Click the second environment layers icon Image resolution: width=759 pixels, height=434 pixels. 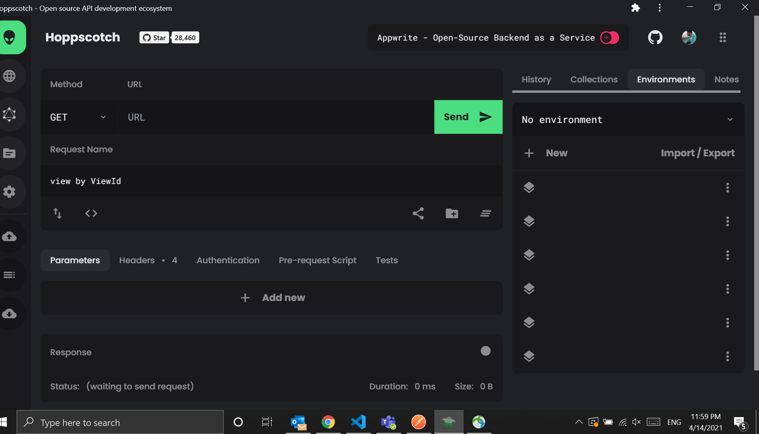(x=529, y=221)
